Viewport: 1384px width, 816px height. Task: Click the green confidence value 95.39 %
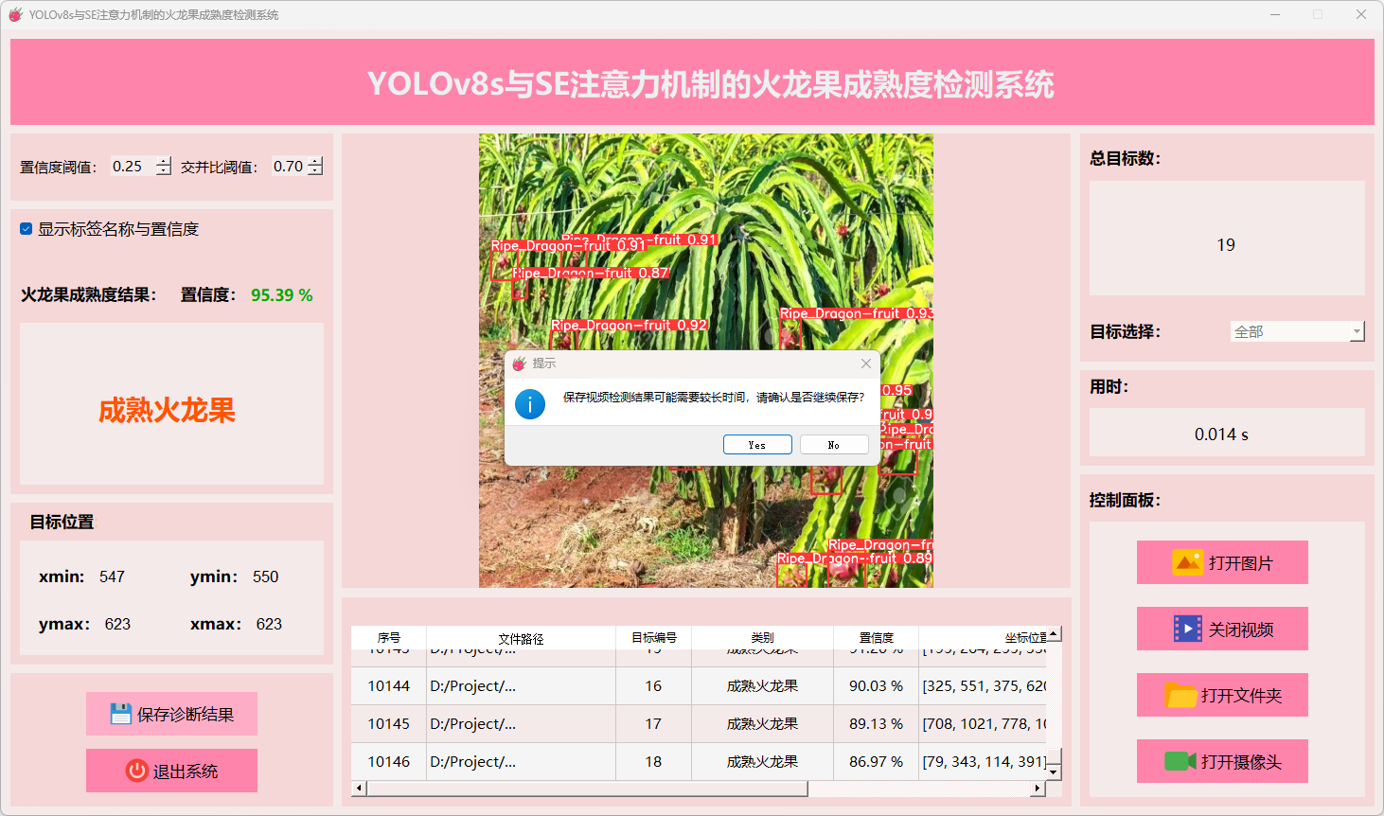coord(281,295)
